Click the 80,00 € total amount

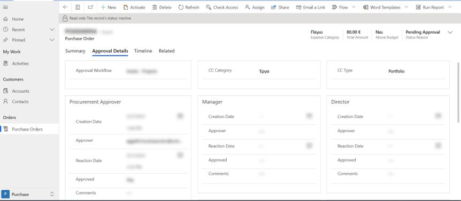354,32
